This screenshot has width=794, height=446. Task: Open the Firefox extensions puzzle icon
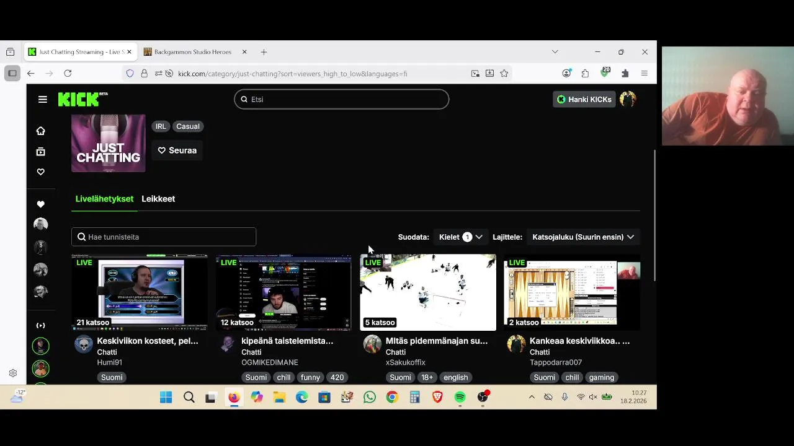585,73
